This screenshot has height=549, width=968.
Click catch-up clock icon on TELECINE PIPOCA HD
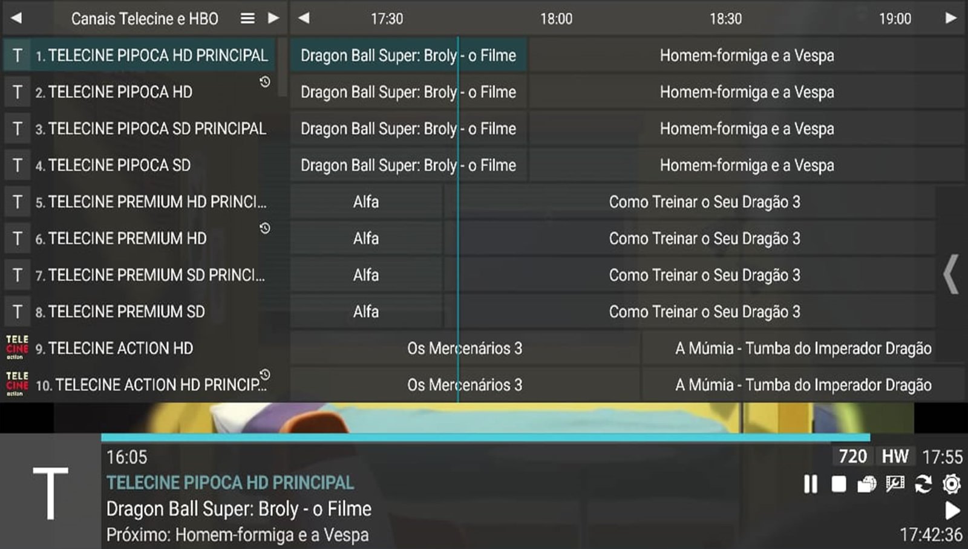pos(265,82)
